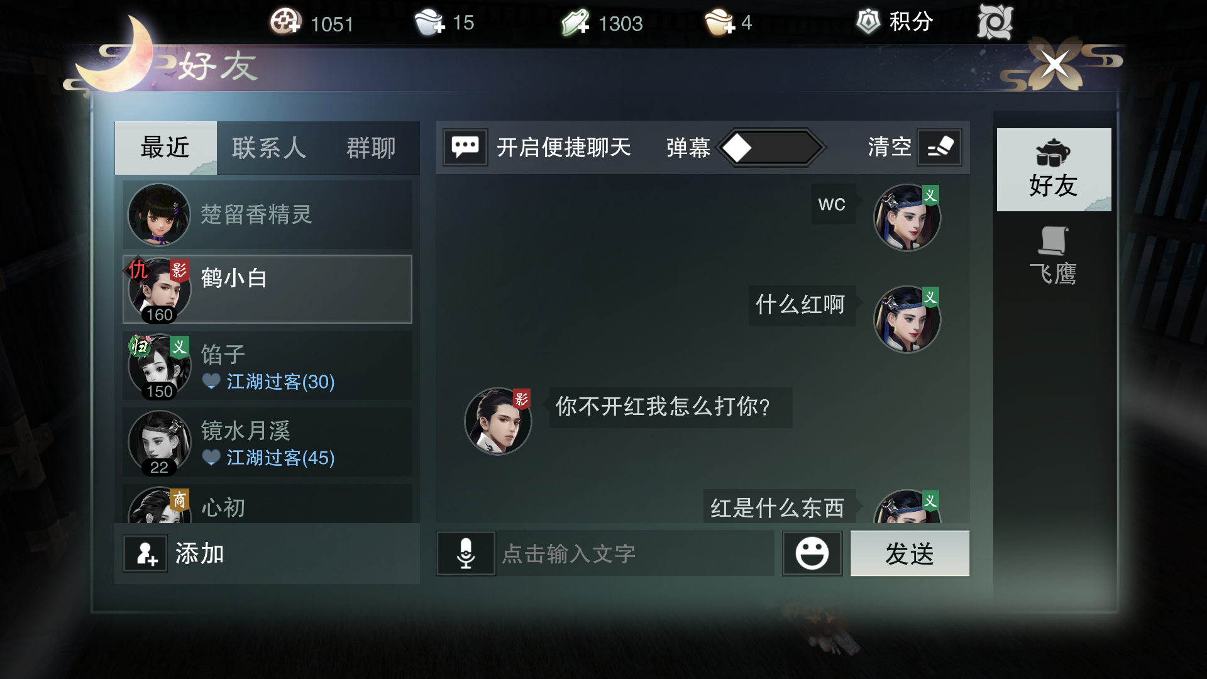Tap the microphone voice input icon
This screenshot has height=679, width=1207.
[466, 553]
